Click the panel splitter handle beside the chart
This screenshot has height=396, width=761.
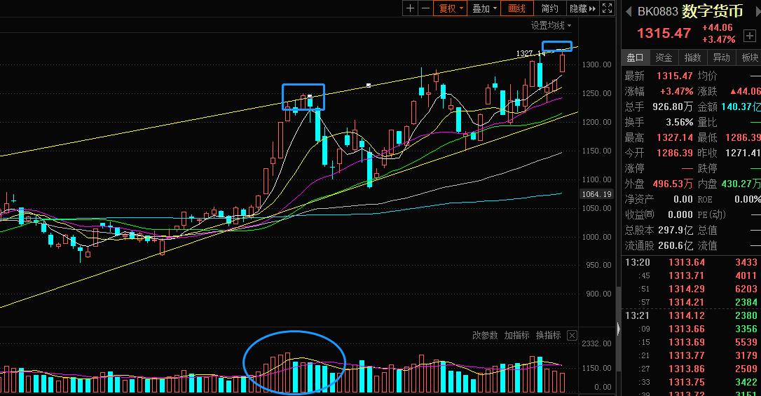pyautogui.click(x=618, y=329)
